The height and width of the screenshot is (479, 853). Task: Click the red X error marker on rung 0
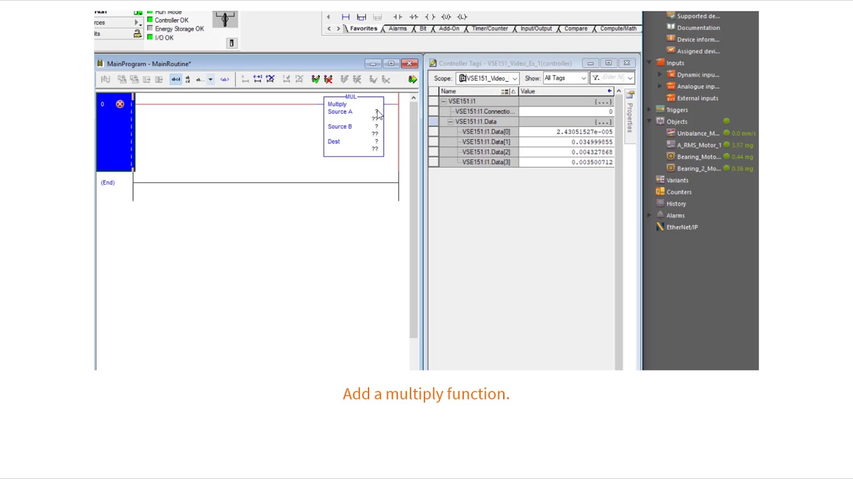tap(120, 104)
